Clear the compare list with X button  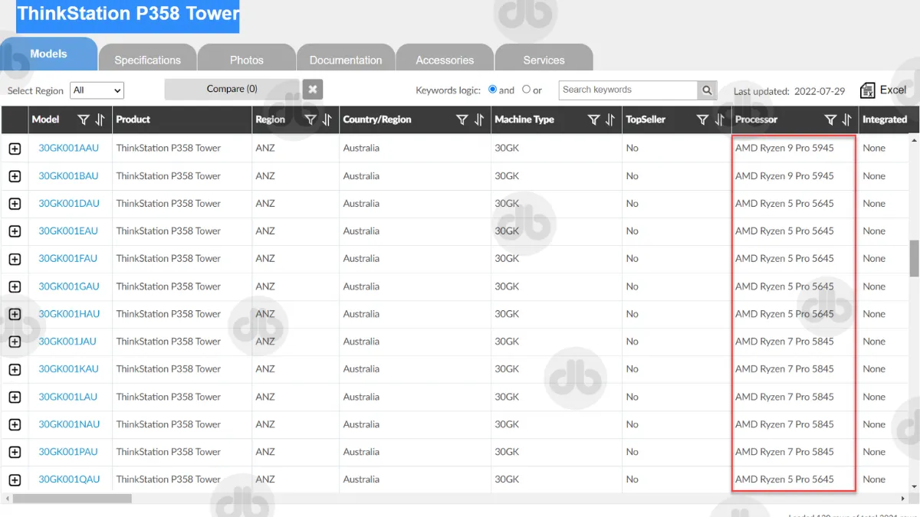pos(312,90)
